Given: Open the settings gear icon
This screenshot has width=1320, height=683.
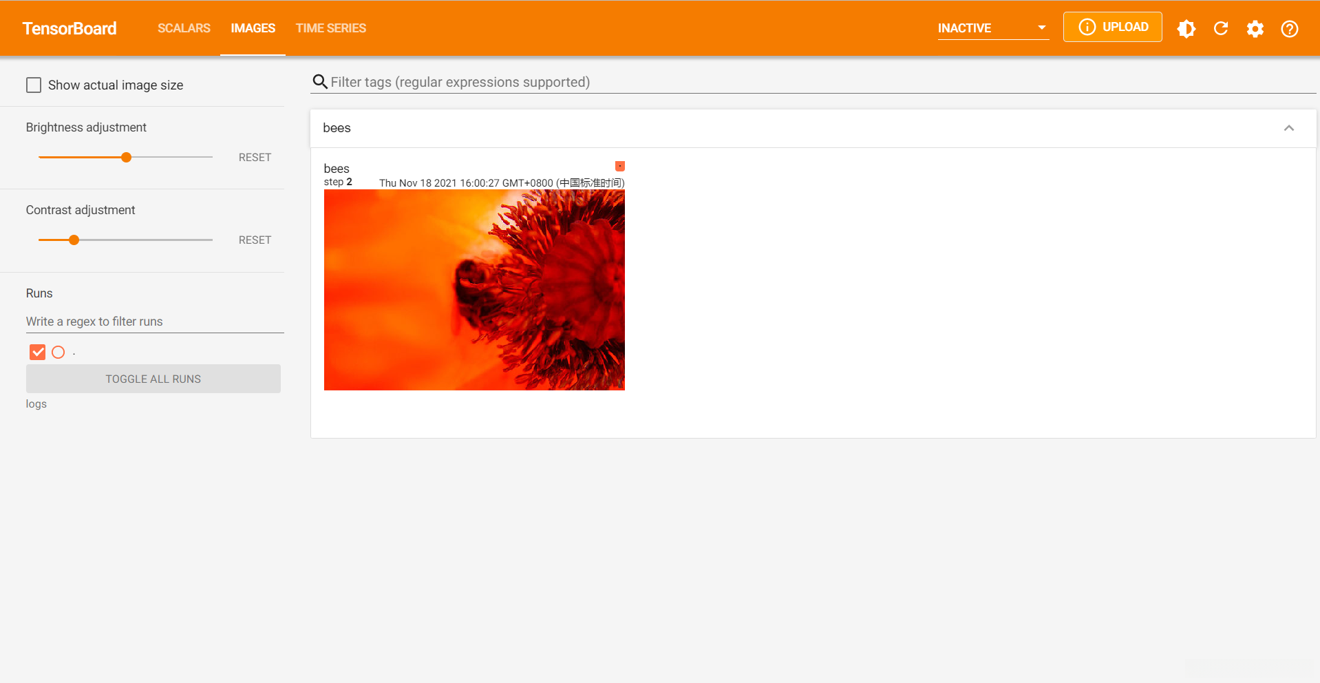Looking at the screenshot, I should click(1255, 28).
